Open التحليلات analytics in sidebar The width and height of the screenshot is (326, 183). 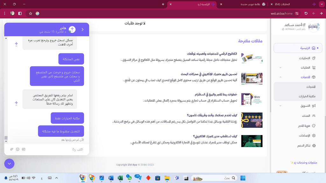pos(304,58)
